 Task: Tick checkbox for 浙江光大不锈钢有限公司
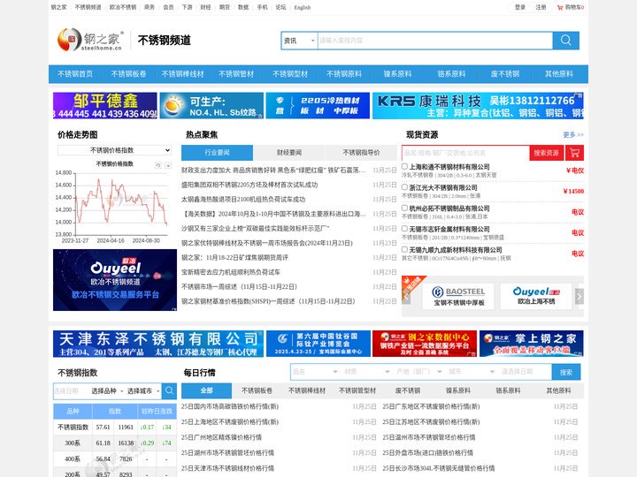[404, 187]
